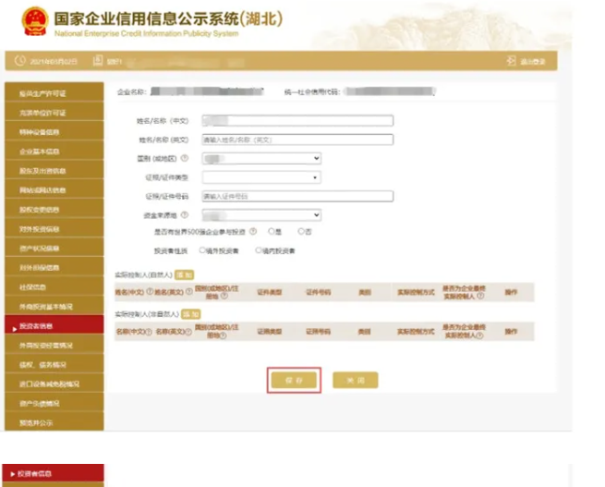Click the help icon in 名称(英文) column header
Viewport: 605px width, 487px height.
tap(188, 331)
